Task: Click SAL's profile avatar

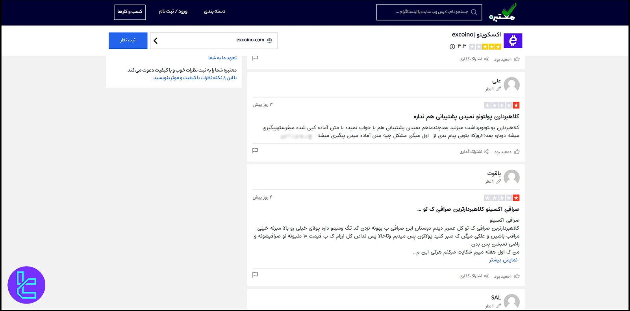Action: pyautogui.click(x=511, y=302)
